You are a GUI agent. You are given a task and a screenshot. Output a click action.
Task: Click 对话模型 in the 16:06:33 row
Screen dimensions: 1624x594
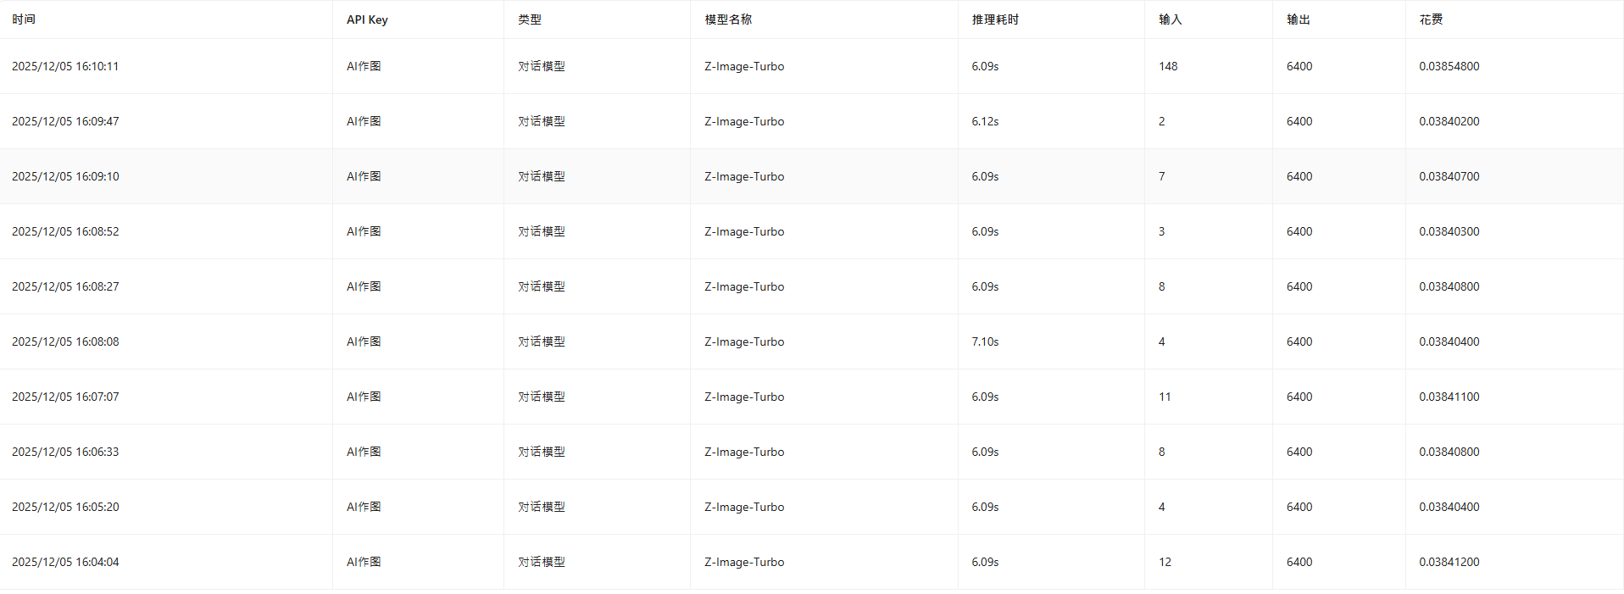coord(542,452)
